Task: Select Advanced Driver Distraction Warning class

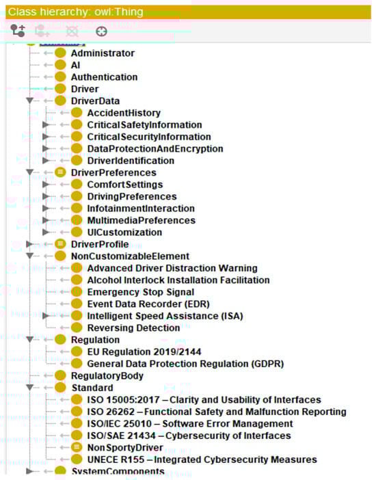Action: (172, 268)
